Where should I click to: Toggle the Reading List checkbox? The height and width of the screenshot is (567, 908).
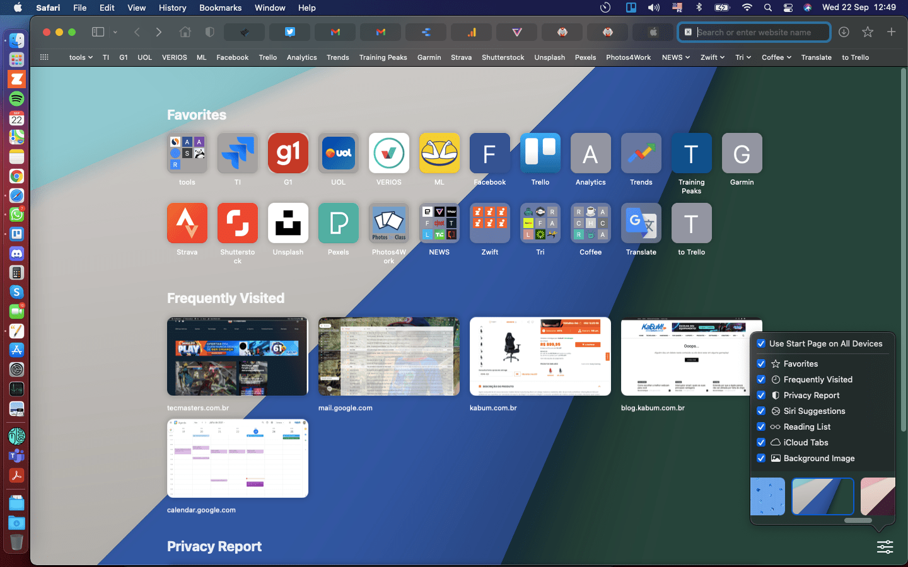pos(761,427)
